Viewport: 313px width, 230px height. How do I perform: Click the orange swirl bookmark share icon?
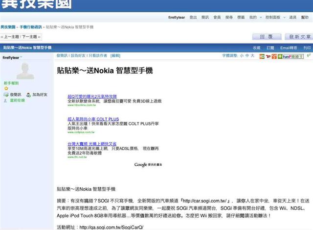[x=274, y=56]
